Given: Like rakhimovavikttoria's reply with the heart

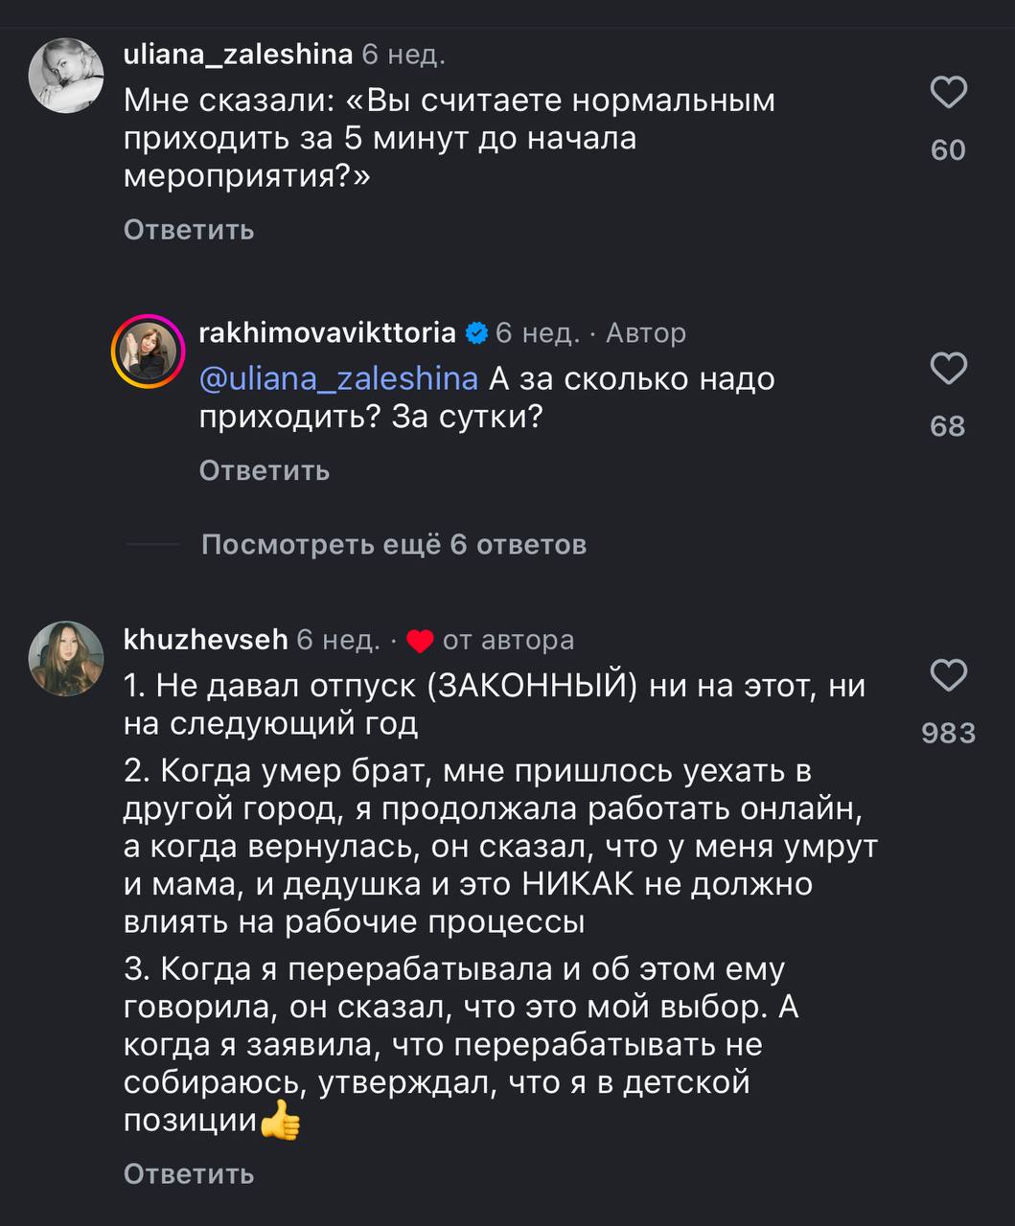Looking at the screenshot, I should pyautogui.click(x=948, y=369).
